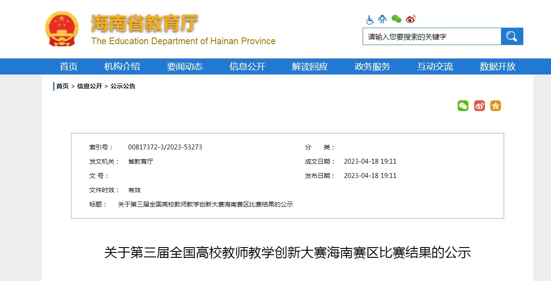Click the wheelchair accessibility icon
This screenshot has width=551, height=281.
pyautogui.click(x=370, y=20)
